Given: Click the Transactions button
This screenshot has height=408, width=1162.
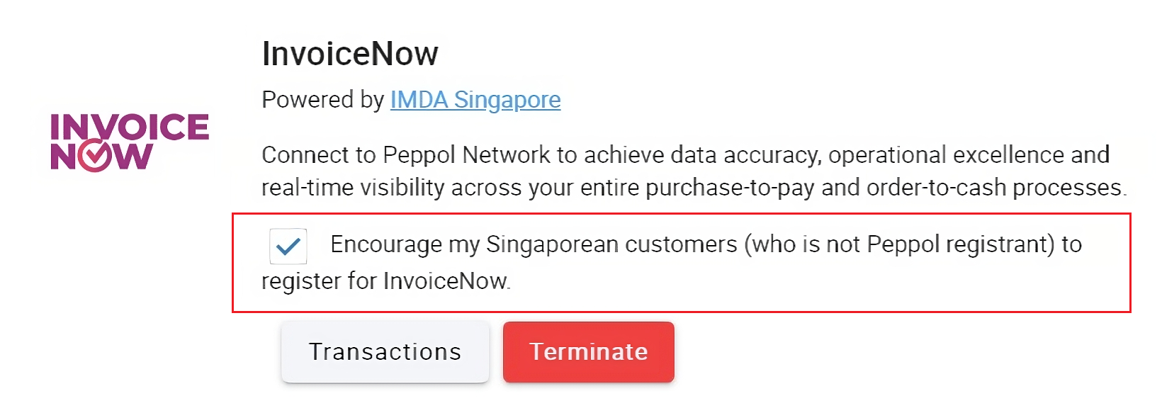Looking at the screenshot, I should 385,352.
